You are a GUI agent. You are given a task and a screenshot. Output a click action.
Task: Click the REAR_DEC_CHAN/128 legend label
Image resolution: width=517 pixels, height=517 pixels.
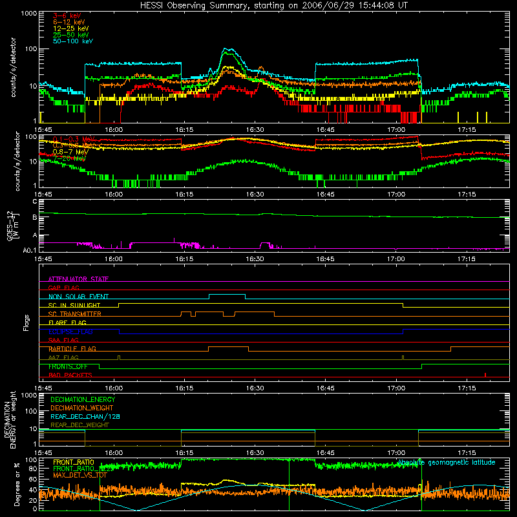click(85, 416)
